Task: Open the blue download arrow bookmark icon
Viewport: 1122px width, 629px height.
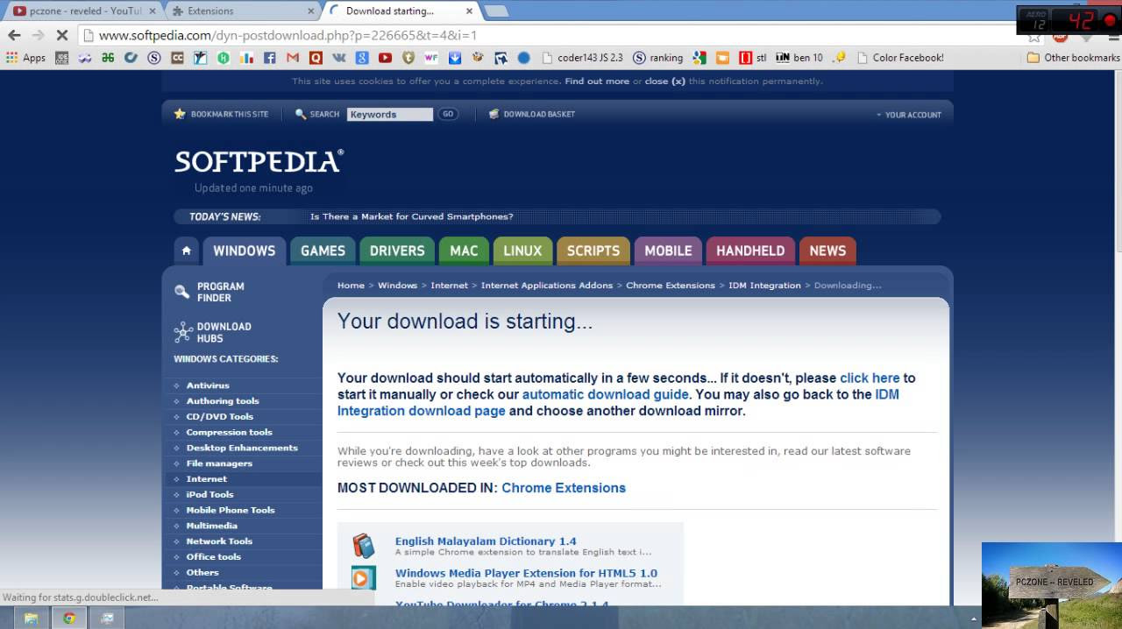Action: (455, 58)
